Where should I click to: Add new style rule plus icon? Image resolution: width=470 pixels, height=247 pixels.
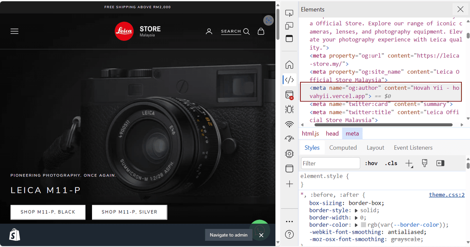[x=409, y=163]
